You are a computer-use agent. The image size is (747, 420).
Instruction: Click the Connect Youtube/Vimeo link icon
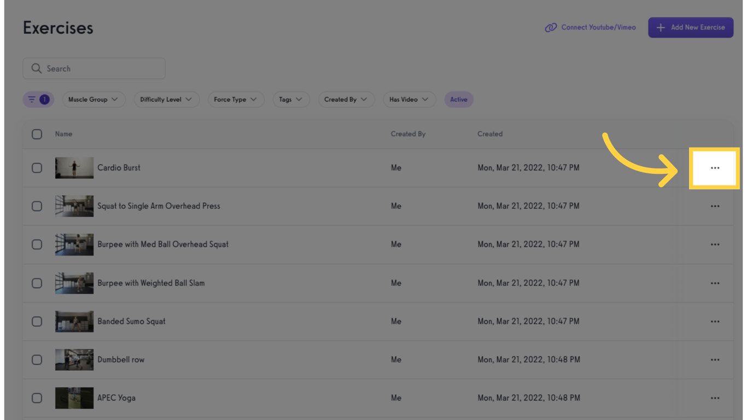point(551,27)
